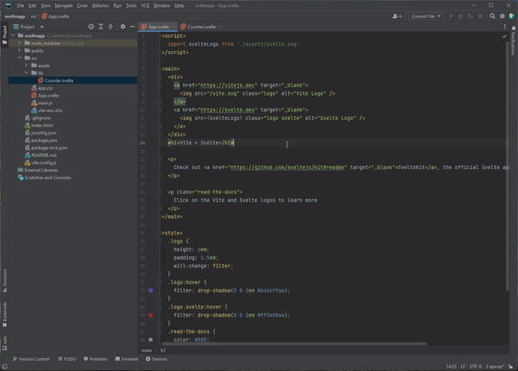
Task: Open IDE settings gear in top toolbar
Action: click(502, 16)
